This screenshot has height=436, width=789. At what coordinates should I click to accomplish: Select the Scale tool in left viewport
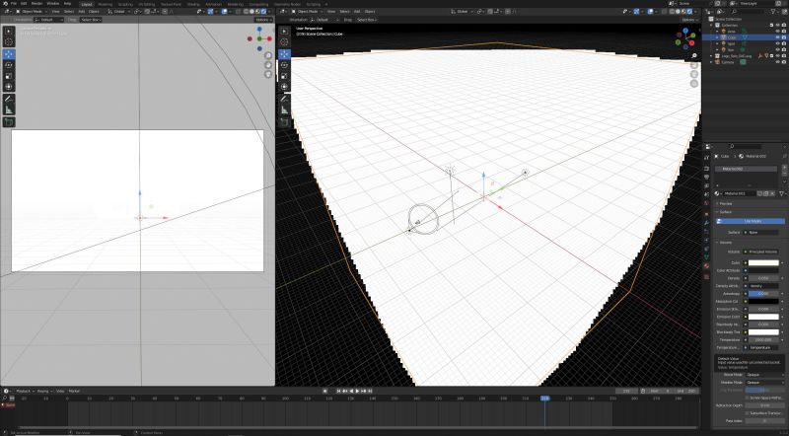pos(9,76)
